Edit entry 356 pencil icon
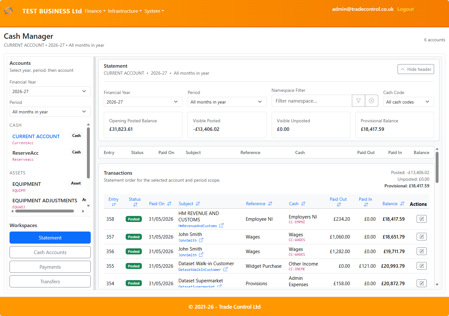 pos(422,251)
